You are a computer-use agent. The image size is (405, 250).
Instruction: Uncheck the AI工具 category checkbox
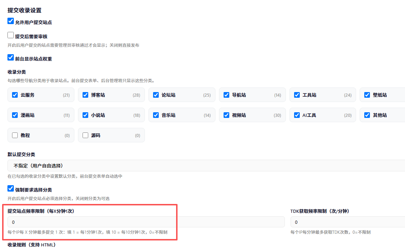click(x=297, y=115)
